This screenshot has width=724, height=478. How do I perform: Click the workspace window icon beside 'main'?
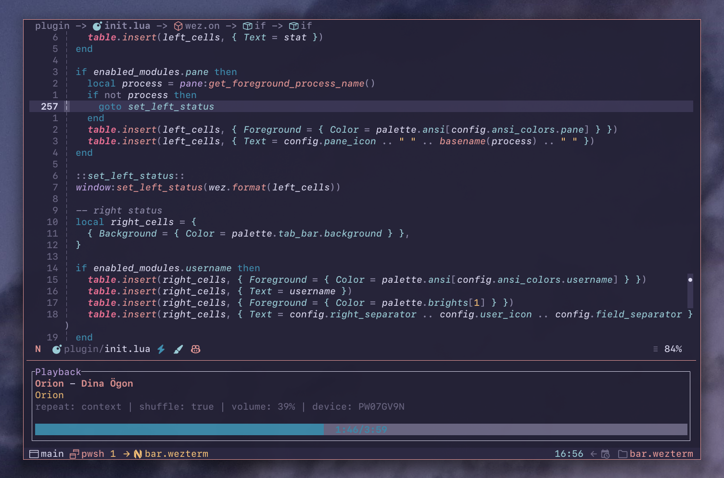(34, 454)
